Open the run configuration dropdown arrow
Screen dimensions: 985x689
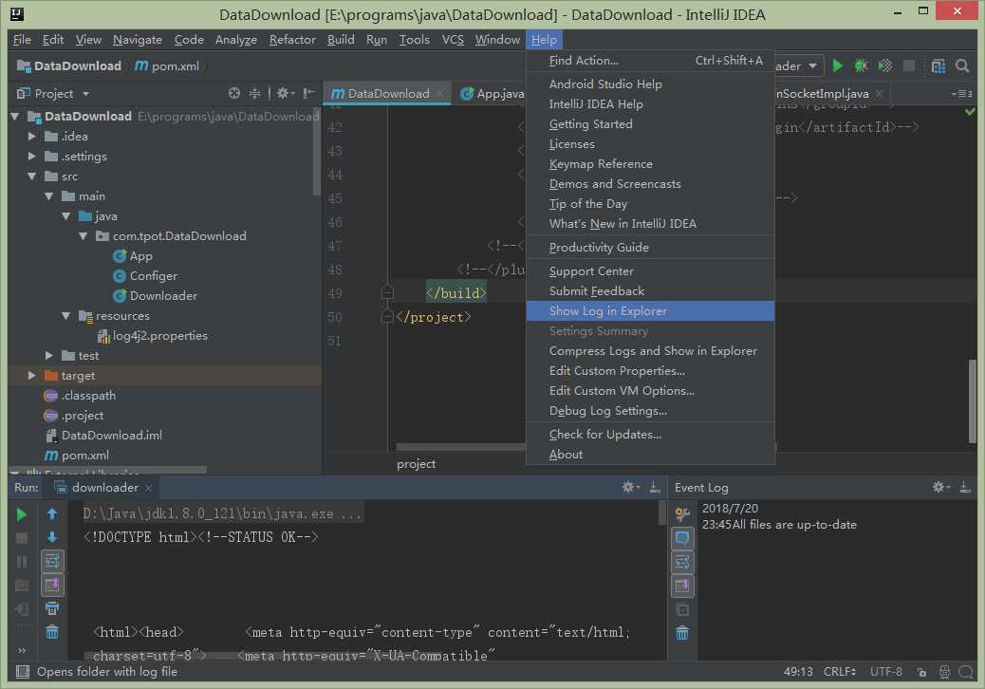pos(813,65)
